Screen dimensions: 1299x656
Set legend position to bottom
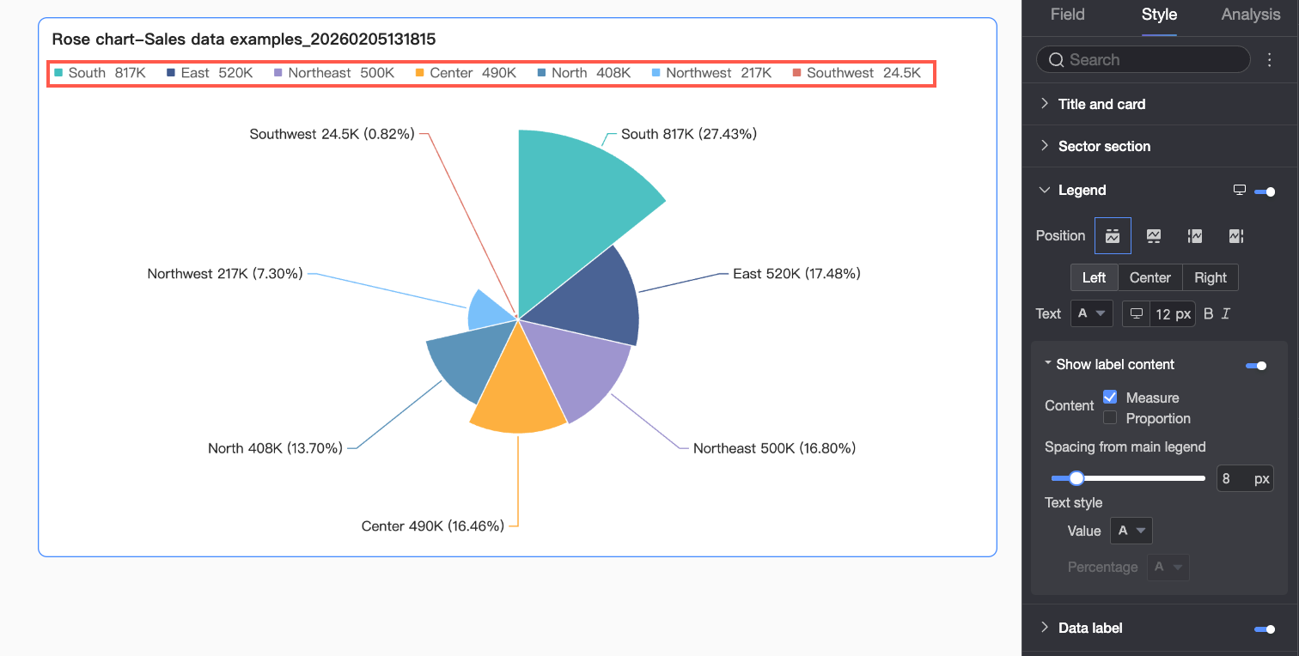coord(1154,235)
